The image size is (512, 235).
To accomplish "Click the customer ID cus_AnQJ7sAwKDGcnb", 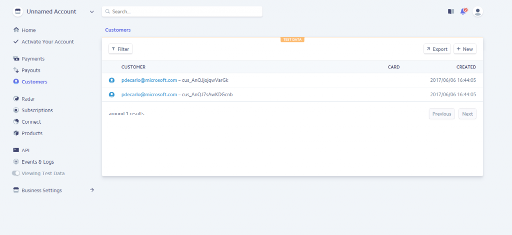I will (x=207, y=94).
